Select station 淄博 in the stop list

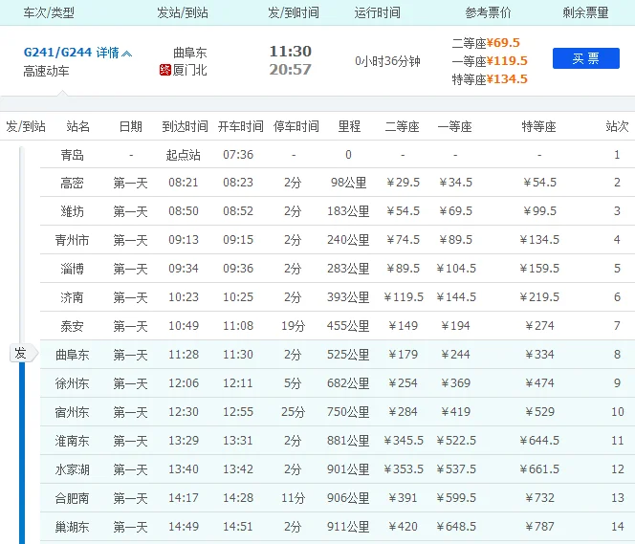72,270
